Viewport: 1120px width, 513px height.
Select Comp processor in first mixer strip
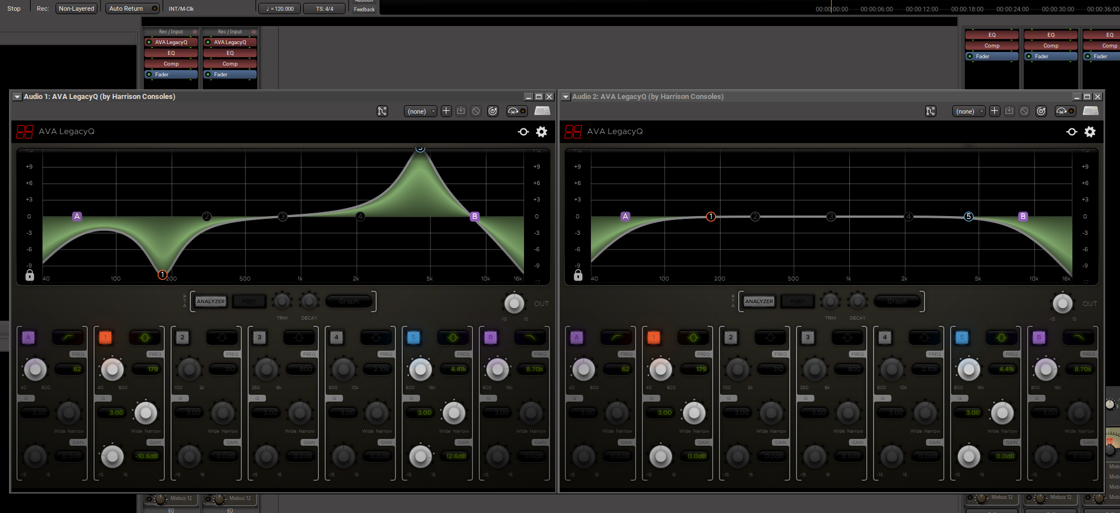click(x=171, y=64)
